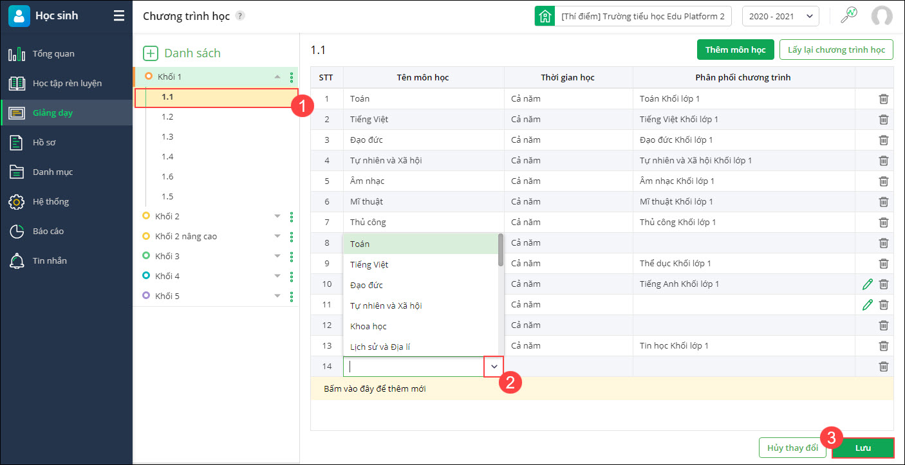
Task: Open the user avatar profile
Action: 881,16
